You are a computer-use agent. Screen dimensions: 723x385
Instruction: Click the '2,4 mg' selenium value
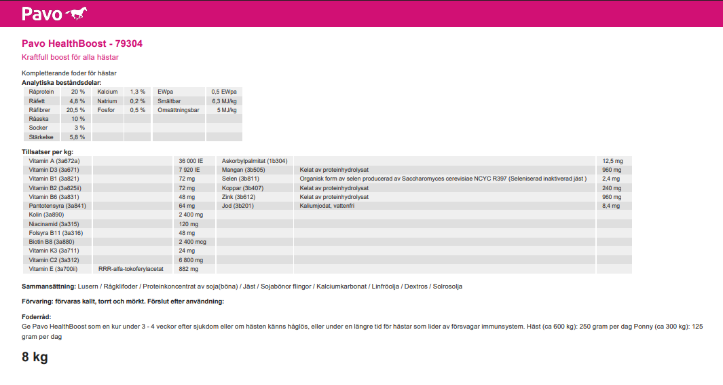(x=611, y=179)
